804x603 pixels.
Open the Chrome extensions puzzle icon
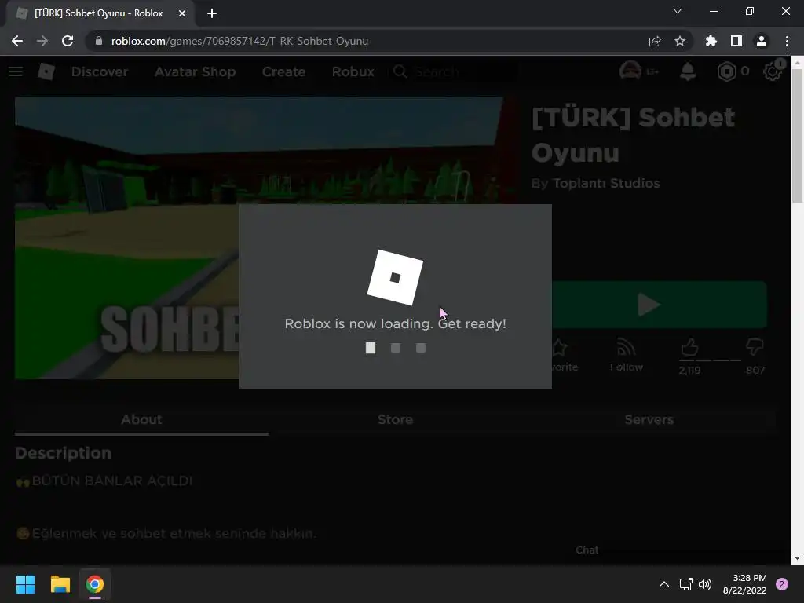(711, 41)
